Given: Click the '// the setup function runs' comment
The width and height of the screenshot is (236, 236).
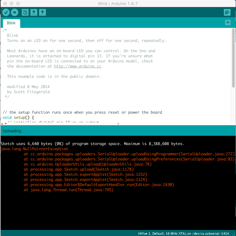Looking at the screenshot, I should [x=82, y=112].
